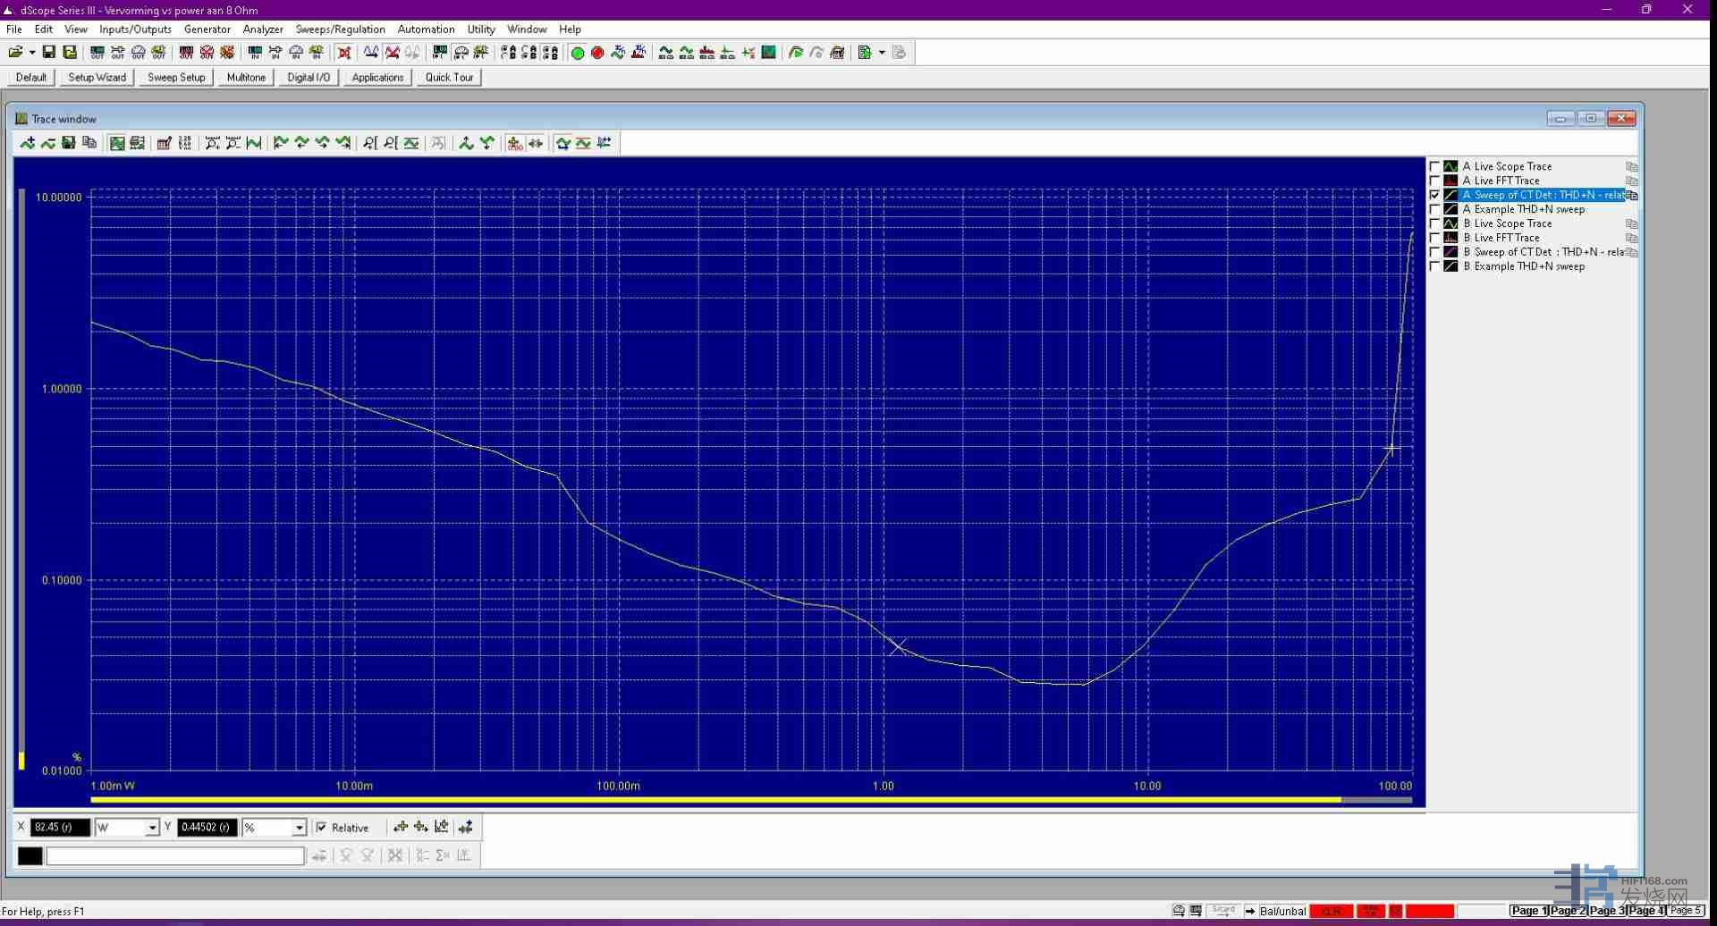Click the save trace disk icon in Trace window
Viewport: 1717px width, 926px height.
point(69,143)
